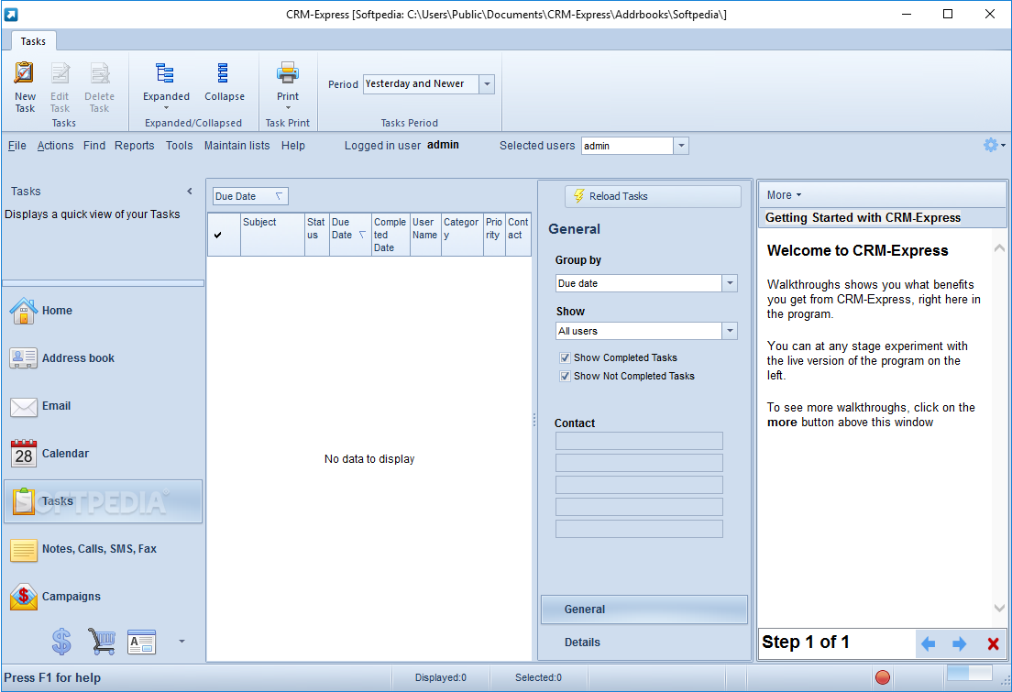Click the checkmark column header
Viewport: 1012px width, 692px height.
pos(224,235)
